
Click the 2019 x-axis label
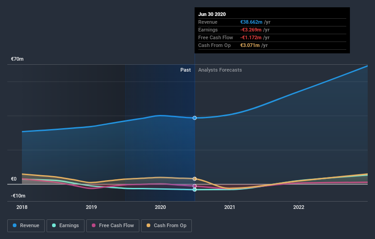91,207
